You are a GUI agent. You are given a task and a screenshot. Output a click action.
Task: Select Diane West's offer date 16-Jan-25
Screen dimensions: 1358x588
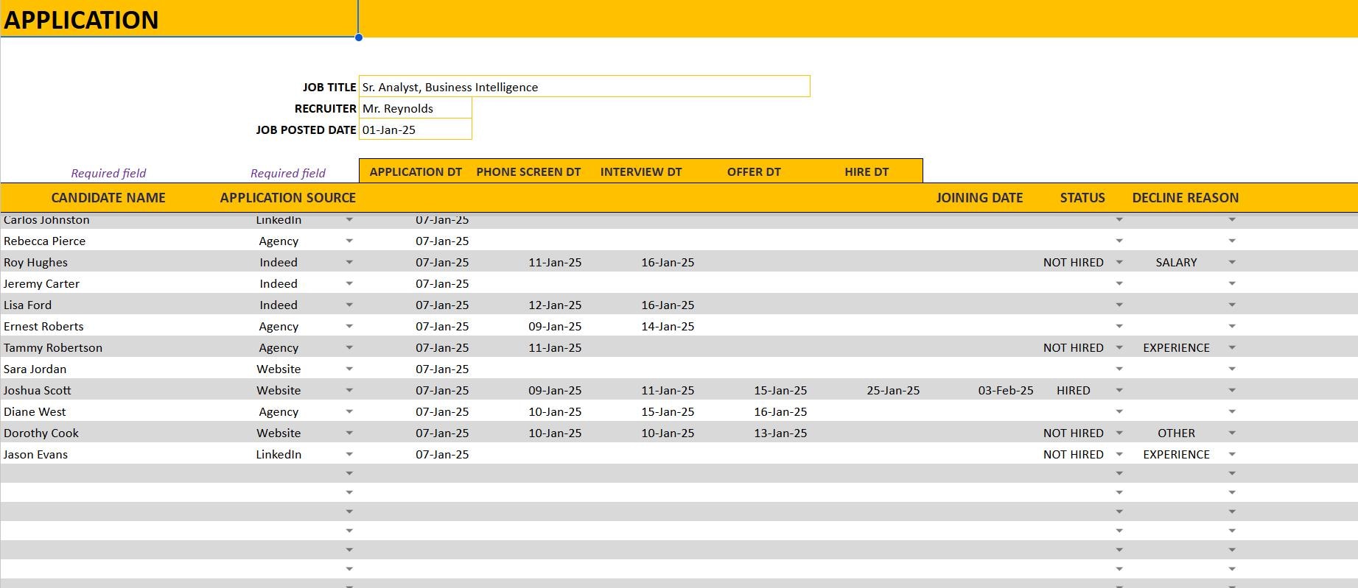coord(780,411)
